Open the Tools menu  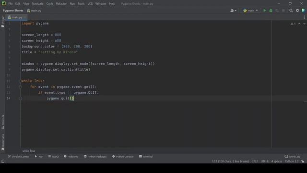(81, 4)
